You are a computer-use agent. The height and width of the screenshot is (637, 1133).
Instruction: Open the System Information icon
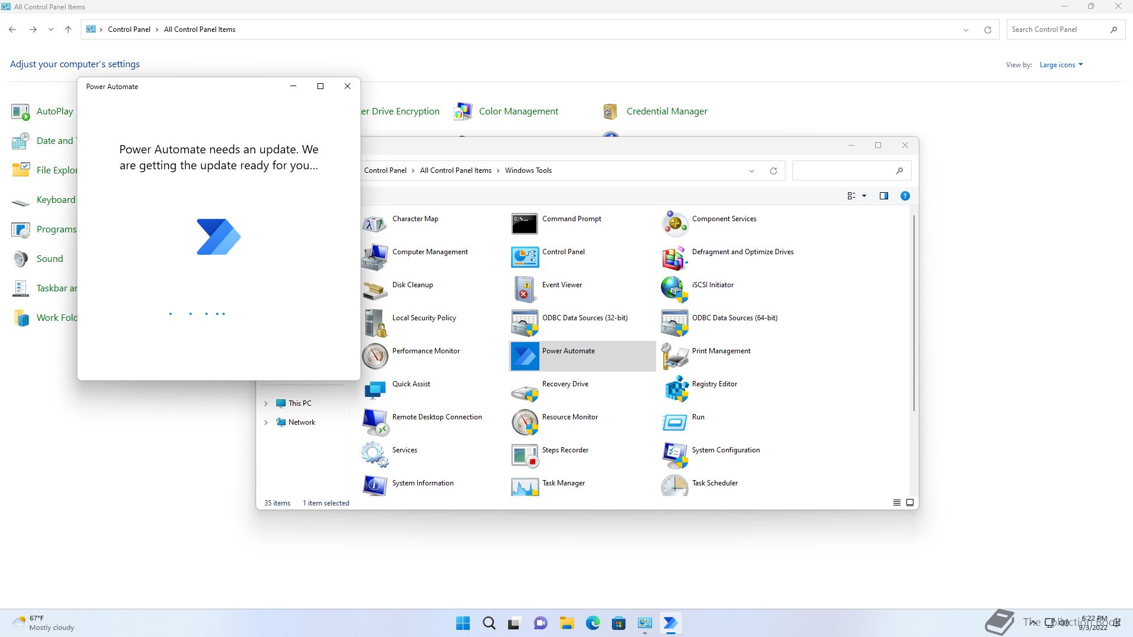tap(375, 485)
